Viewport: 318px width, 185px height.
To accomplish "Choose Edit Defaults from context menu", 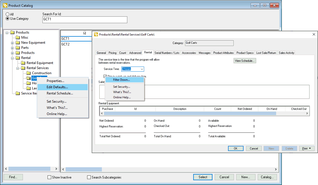I will pos(57,87).
